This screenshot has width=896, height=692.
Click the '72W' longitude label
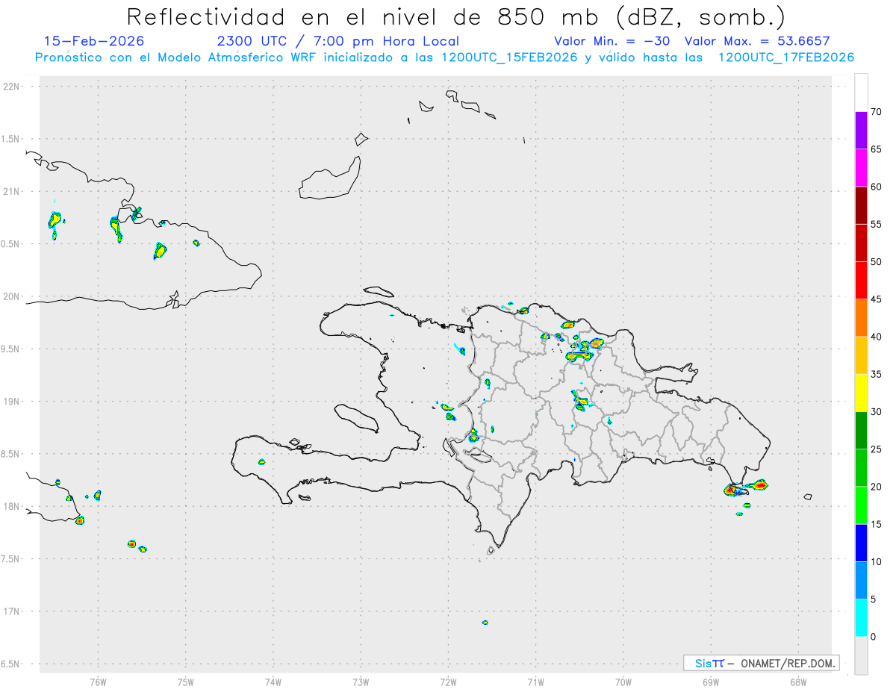pos(448,682)
